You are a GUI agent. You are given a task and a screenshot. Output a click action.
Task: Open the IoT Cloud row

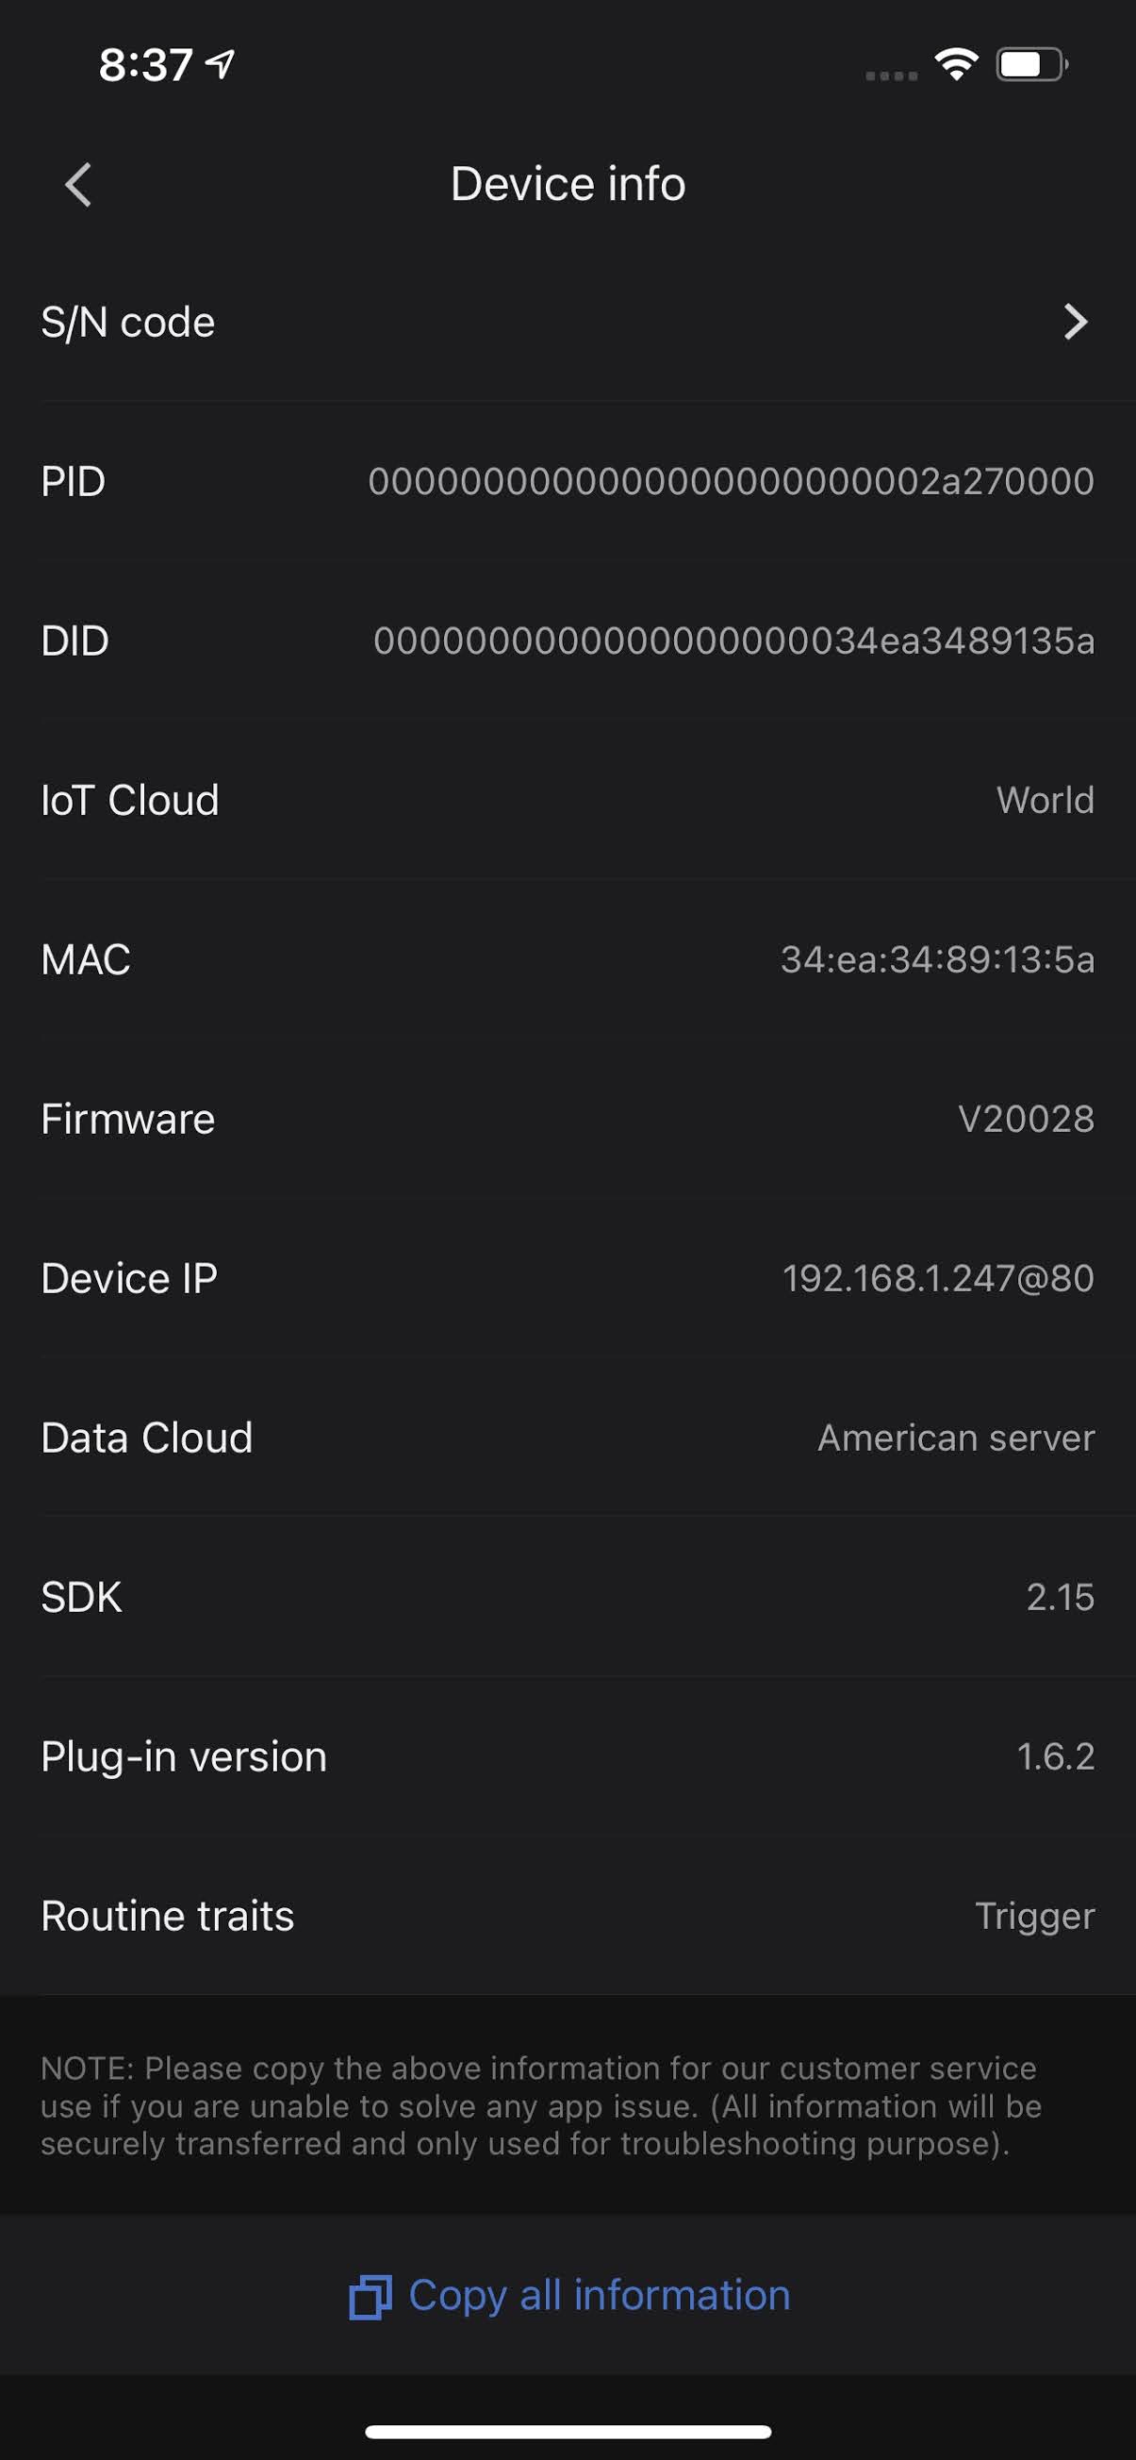tap(567, 800)
